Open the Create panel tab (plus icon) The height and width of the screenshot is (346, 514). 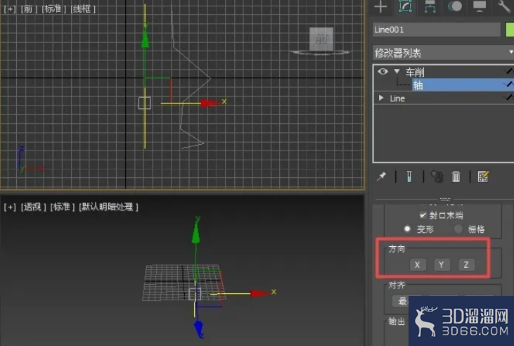380,7
